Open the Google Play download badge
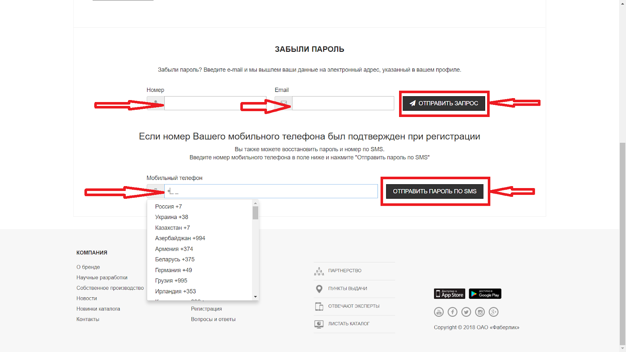 click(485, 294)
